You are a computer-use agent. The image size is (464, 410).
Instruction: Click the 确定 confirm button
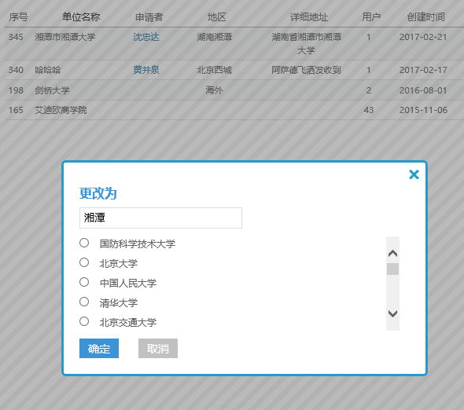point(99,348)
